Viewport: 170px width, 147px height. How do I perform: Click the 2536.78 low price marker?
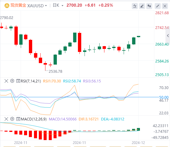tap(55, 72)
